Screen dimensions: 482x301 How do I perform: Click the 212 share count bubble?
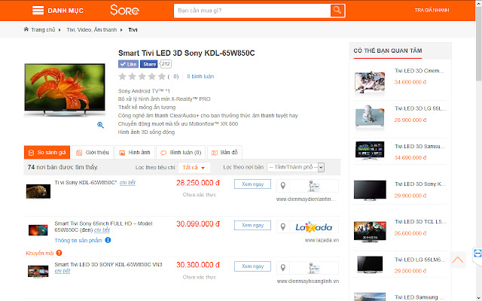pos(166,64)
